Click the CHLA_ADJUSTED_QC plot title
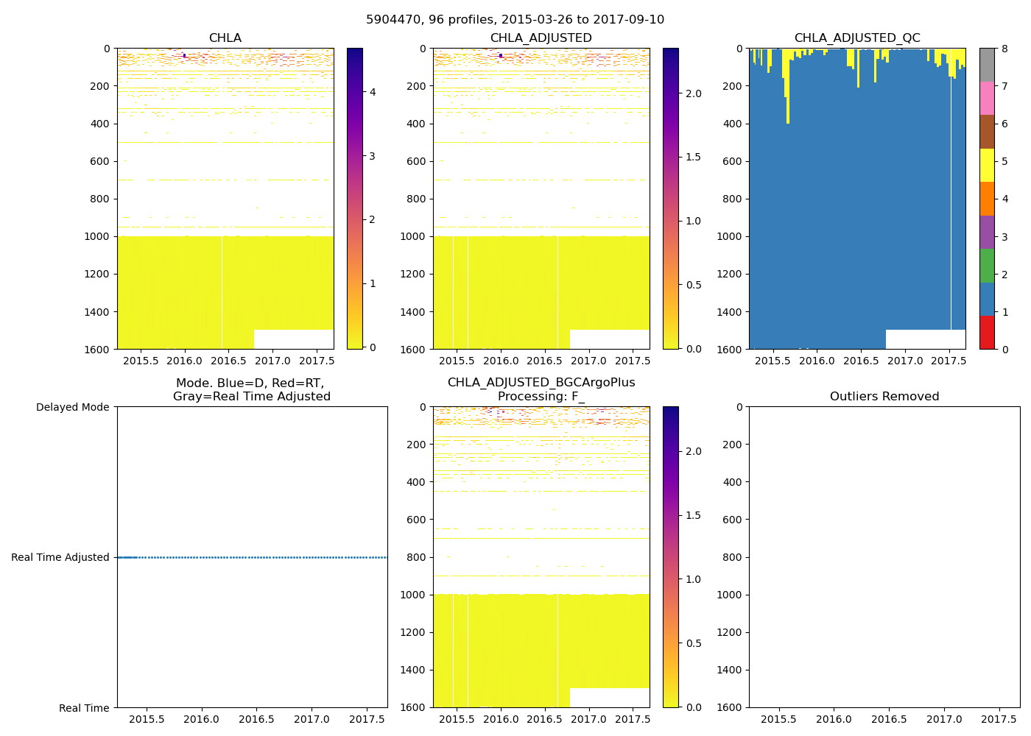This screenshot has width=1031, height=736. pyautogui.click(x=856, y=38)
